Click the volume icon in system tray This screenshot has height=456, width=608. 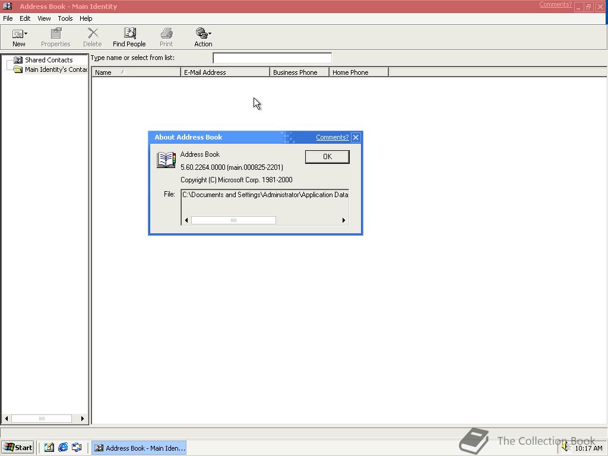(565, 448)
